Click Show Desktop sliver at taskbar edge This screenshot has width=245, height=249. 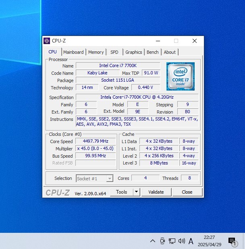click(x=244, y=241)
